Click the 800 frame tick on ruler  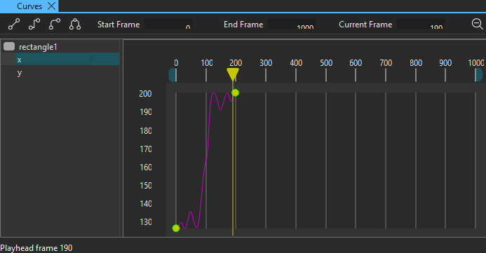(x=416, y=75)
